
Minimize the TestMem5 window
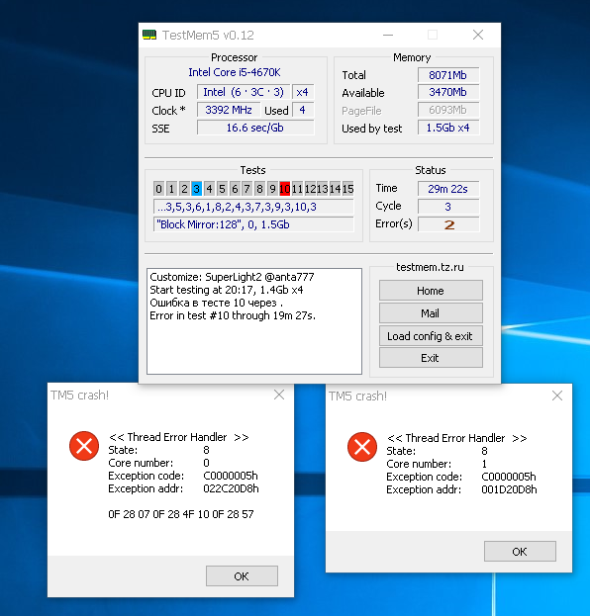coord(388,35)
